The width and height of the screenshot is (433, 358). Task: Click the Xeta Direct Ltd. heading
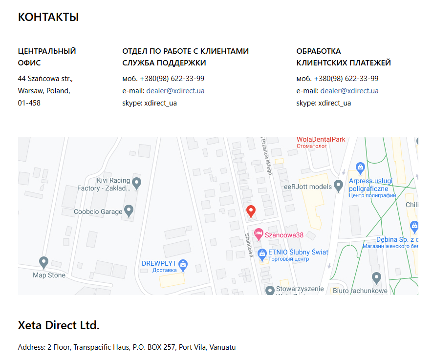(x=59, y=325)
